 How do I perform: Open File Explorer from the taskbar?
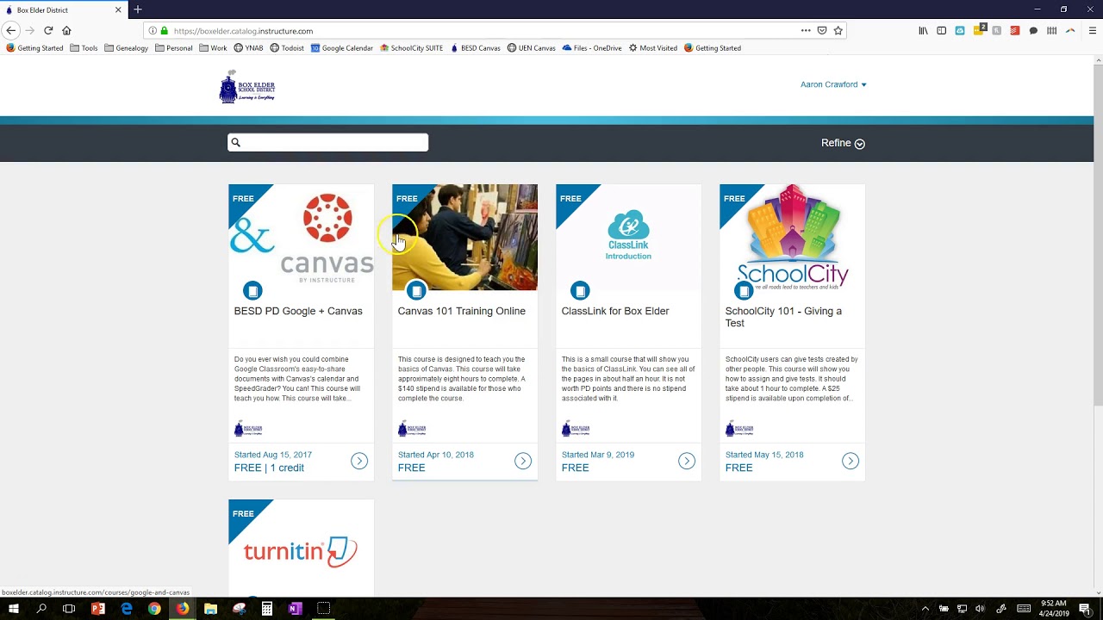click(x=210, y=609)
